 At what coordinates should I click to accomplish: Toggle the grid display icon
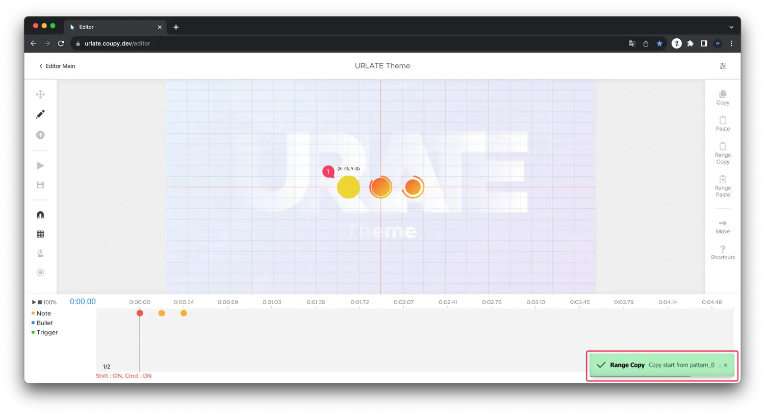40,234
